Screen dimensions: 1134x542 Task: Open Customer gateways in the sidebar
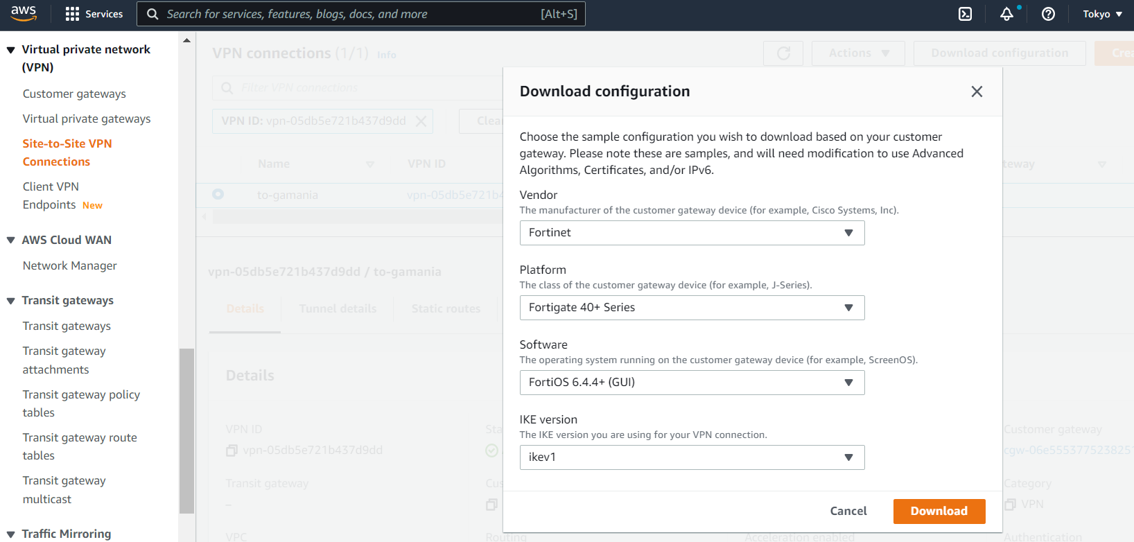74,94
